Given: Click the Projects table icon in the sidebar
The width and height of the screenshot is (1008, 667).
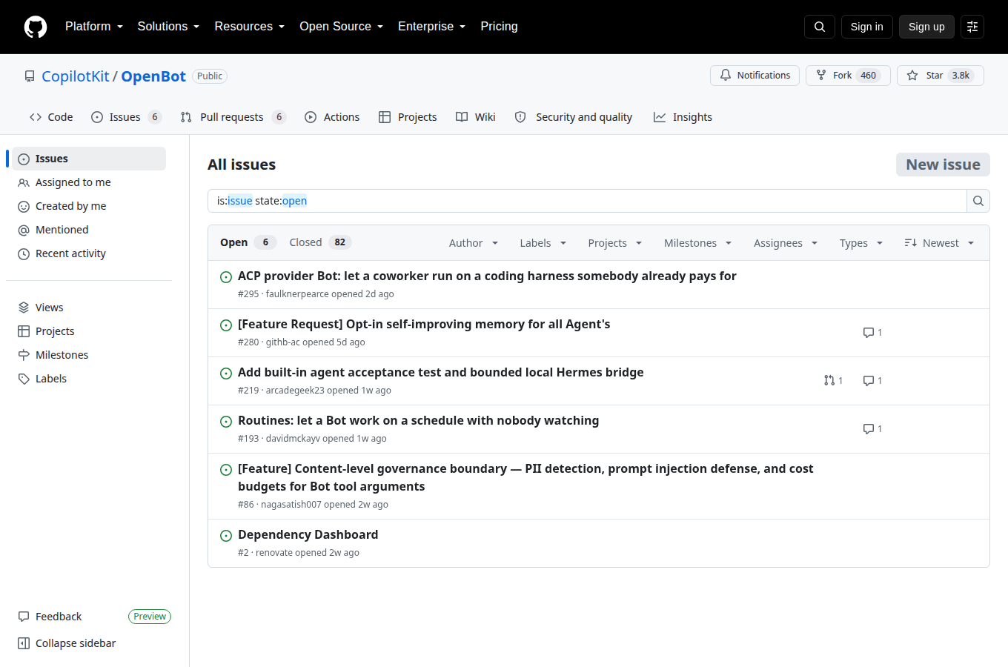Looking at the screenshot, I should [x=24, y=331].
